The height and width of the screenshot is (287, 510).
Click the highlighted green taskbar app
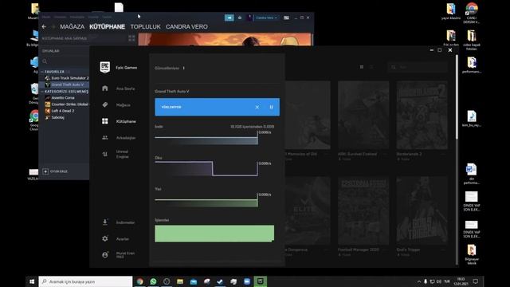click(261, 281)
